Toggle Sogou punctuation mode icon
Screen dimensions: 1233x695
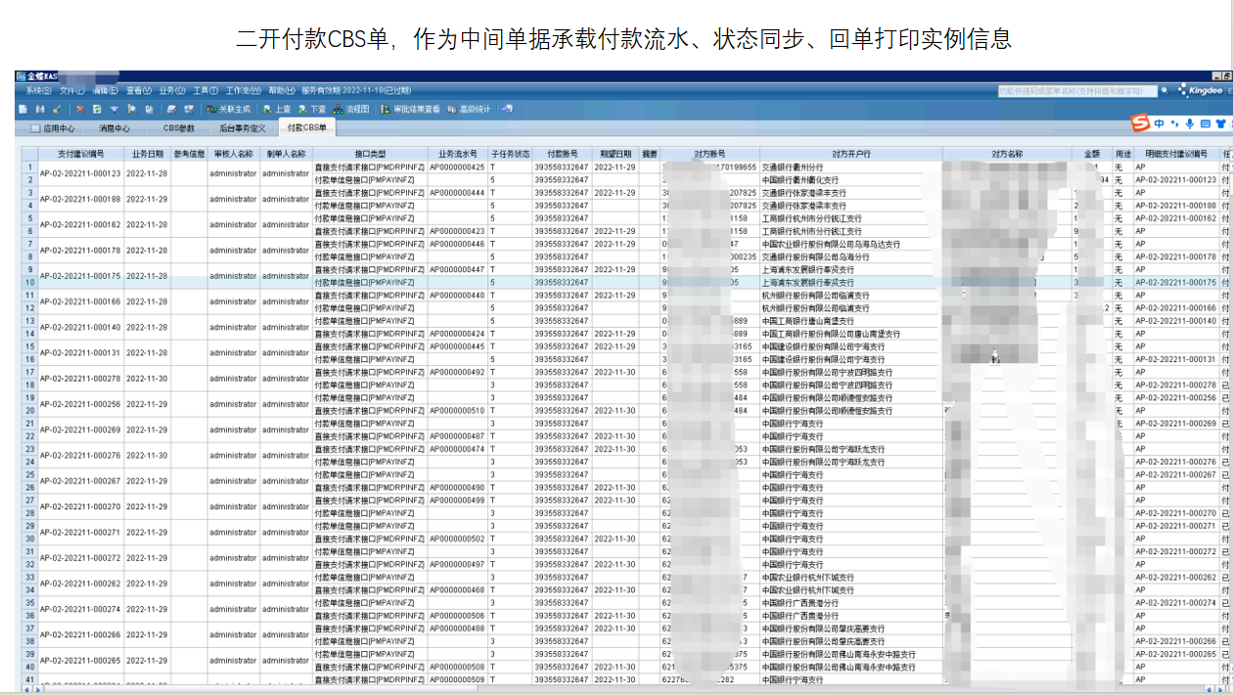(1174, 124)
